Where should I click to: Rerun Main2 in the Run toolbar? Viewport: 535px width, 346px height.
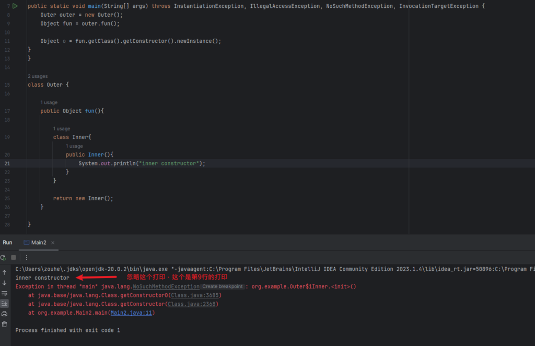[4, 257]
